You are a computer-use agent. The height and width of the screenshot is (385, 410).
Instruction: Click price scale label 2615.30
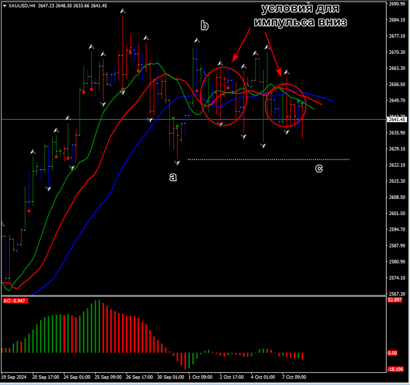(x=397, y=181)
